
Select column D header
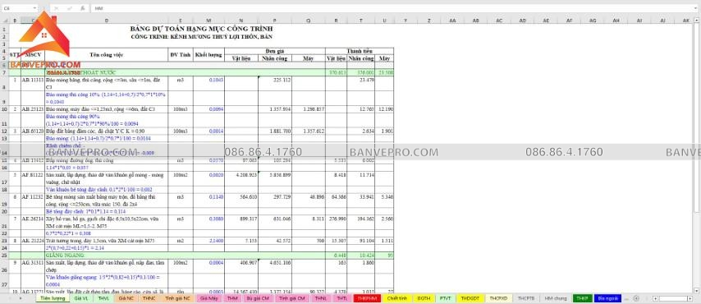(107, 21)
